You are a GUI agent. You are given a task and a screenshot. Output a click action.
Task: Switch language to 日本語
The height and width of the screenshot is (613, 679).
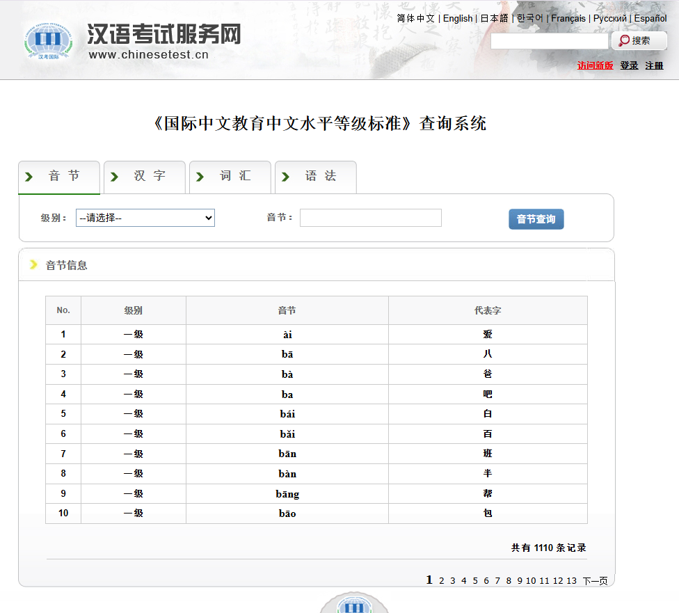pyautogui.click(x=494, y=19)
